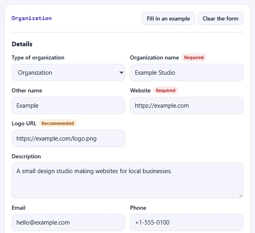The height and width of the screenshot is (233, 255).
Task: Click the Website label
Action: pos(140,90)
